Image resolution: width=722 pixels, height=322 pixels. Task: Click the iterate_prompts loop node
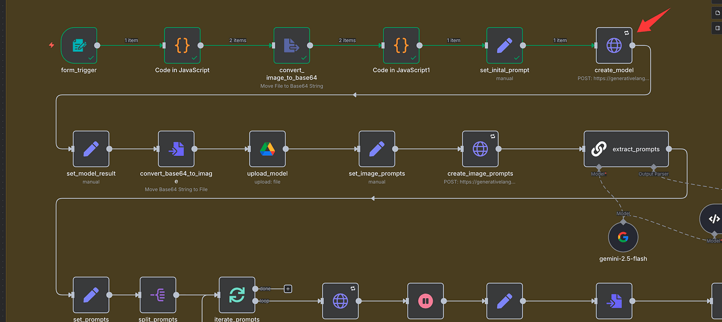pos(237,295)
